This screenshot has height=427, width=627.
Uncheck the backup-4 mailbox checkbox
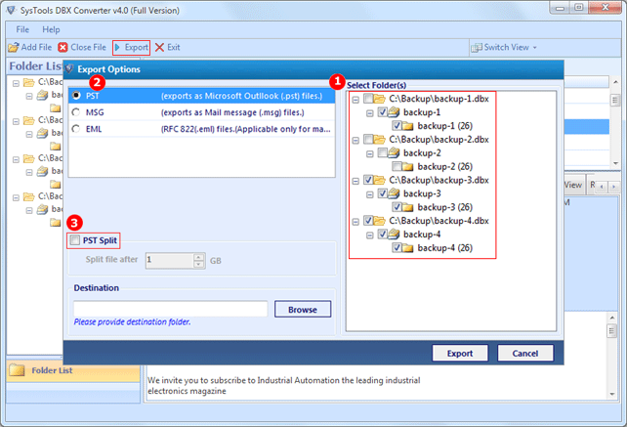[x=382, y=235]
